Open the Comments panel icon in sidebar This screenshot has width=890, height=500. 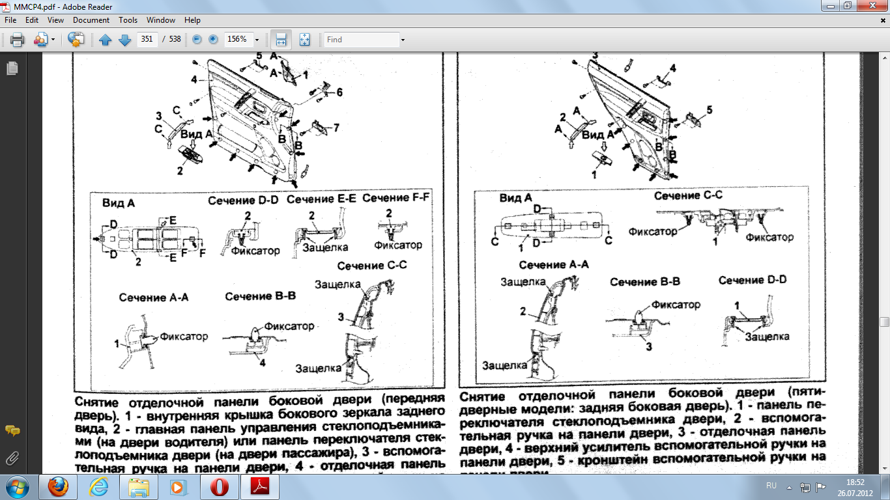[x=12, y=431]
